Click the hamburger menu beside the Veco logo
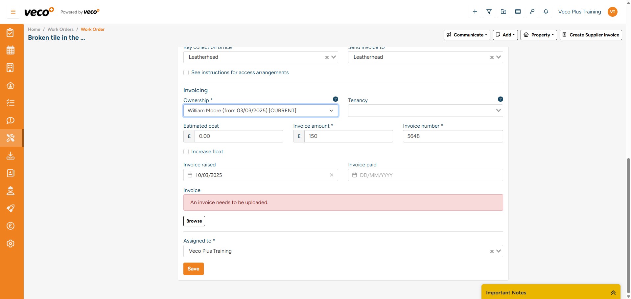 click(13, 11)
